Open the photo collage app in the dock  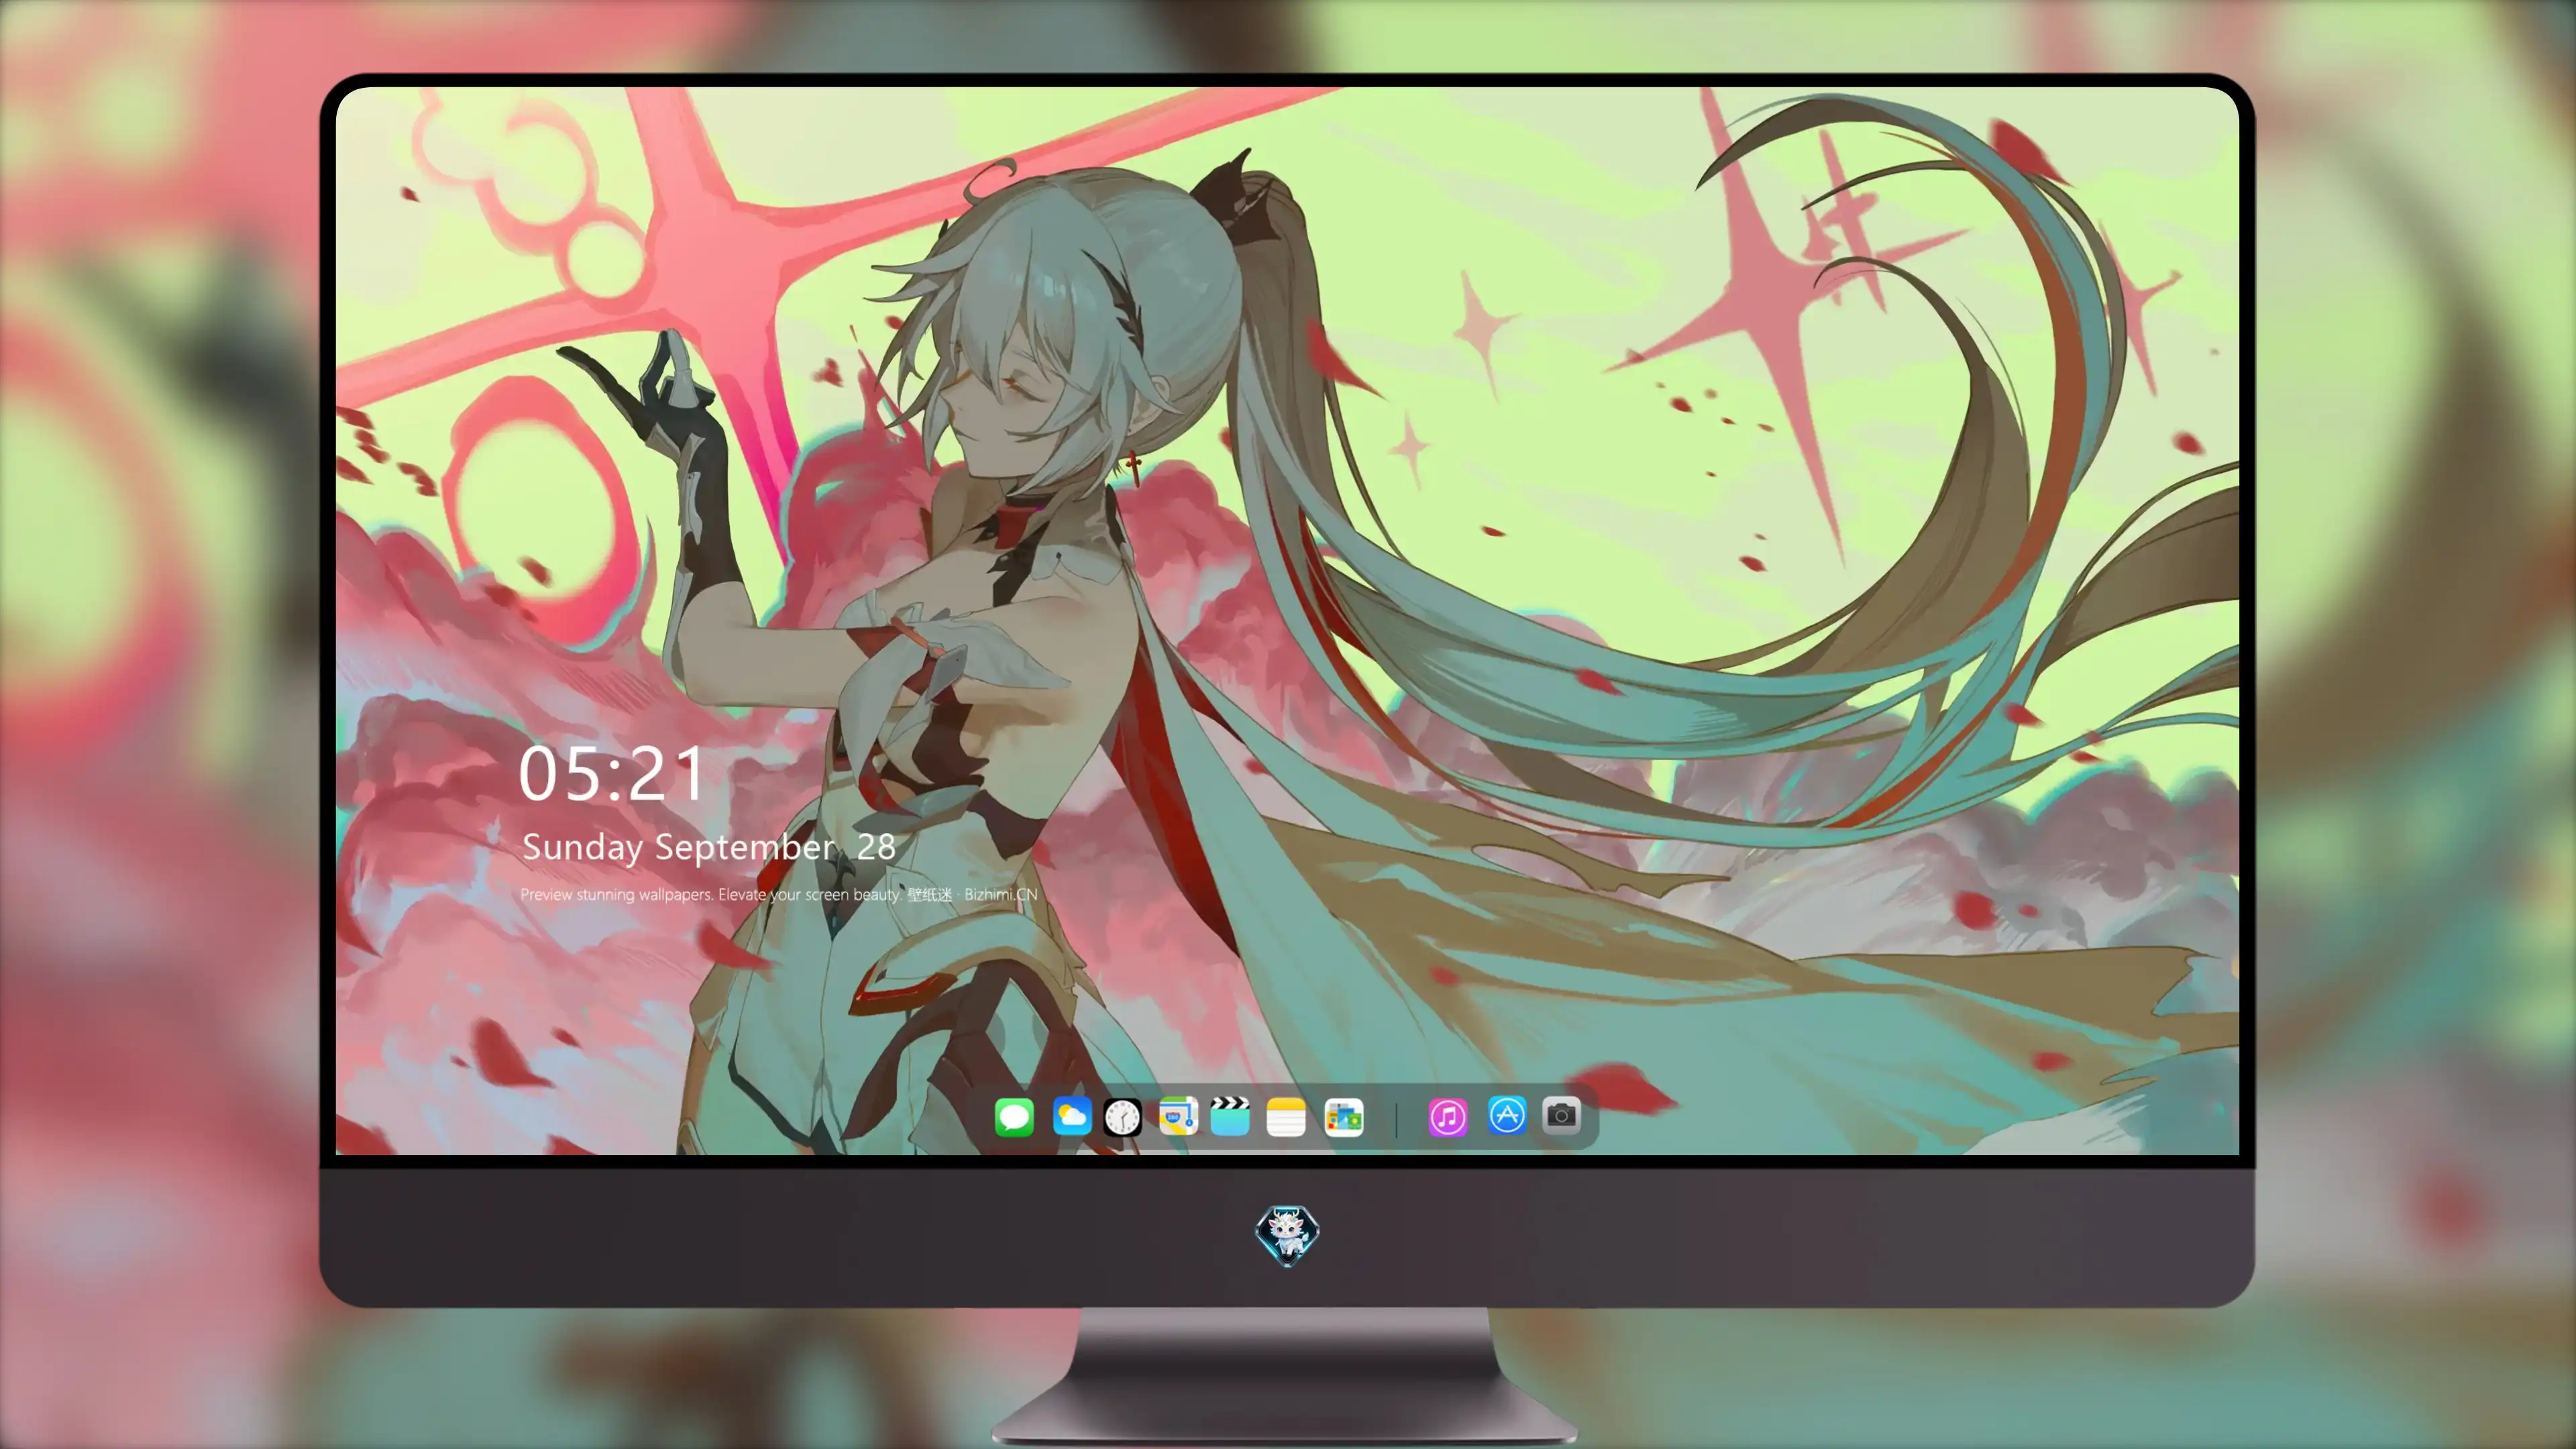(1344, 1116)
